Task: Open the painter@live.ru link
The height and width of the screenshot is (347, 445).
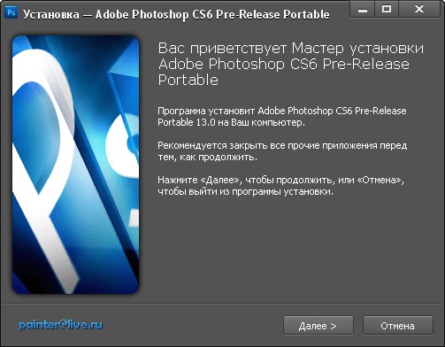Action: tap(61, 325)
